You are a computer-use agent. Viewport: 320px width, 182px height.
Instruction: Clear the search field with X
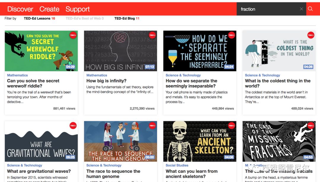point(301,9)
